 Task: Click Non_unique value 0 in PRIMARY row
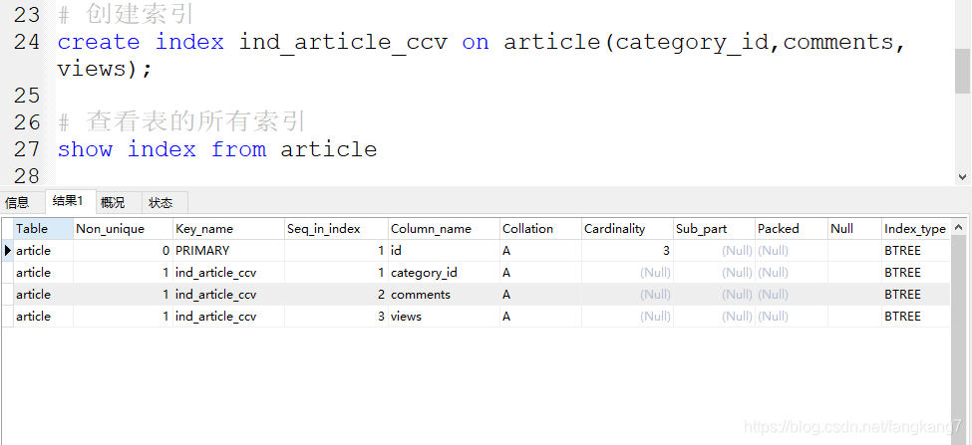click(123, 251)
